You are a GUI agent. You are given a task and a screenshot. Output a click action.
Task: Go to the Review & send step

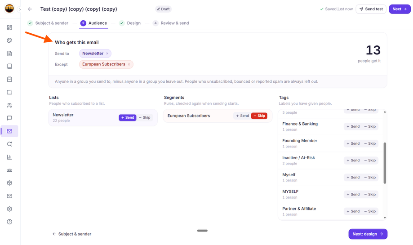click(x=171, y=23)
